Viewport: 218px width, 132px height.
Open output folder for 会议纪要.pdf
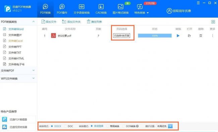pos(189,36)
